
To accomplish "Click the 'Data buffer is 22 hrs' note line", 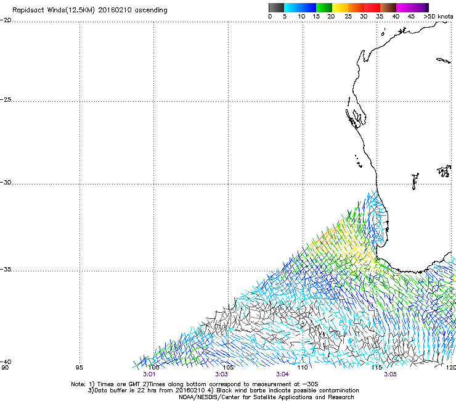I will coord(223,391).
